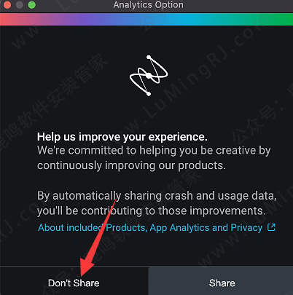Click the Analytics Option title bar text

(x=148, y=5)
